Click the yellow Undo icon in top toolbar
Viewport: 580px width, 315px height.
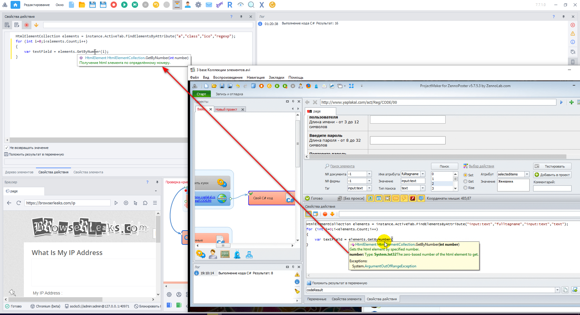[156, 5]
